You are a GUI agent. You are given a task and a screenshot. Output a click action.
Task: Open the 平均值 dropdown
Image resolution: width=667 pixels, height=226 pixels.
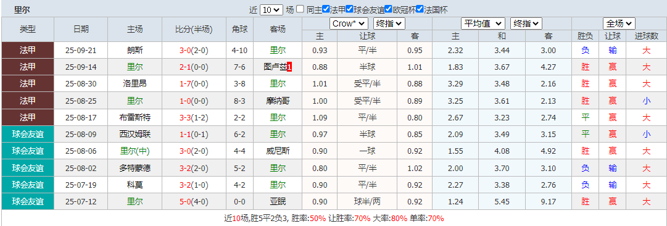click(x=483, y=23)
